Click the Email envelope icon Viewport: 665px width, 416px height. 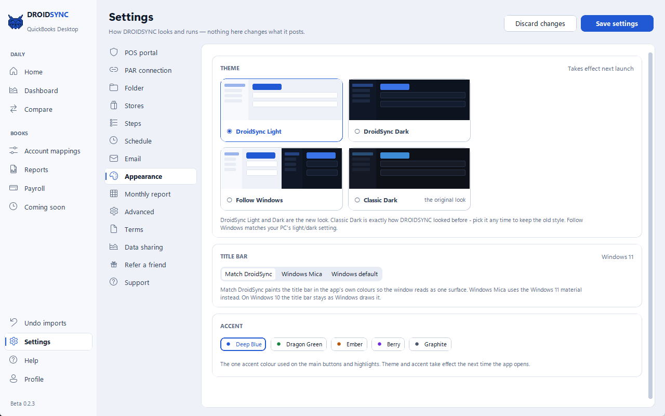114,159
